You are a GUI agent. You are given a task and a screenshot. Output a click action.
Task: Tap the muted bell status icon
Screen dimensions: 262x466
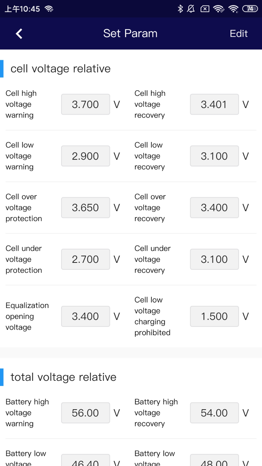click(x=191, y=9)
